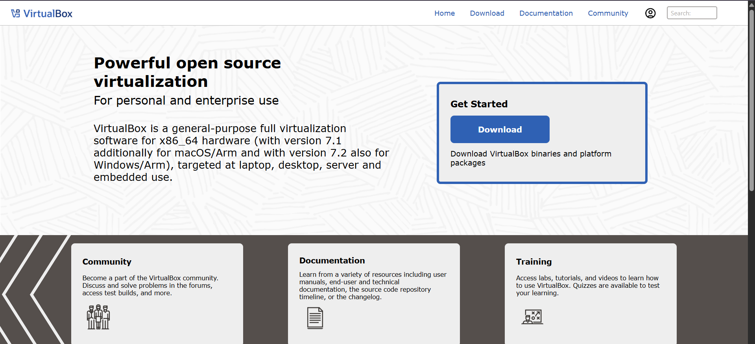The height and width of the screenshot is (344, 755).
Task: Click 'For personal and enterprise use' subtitle
Action: pyautogui.click(x=186, y=101)
